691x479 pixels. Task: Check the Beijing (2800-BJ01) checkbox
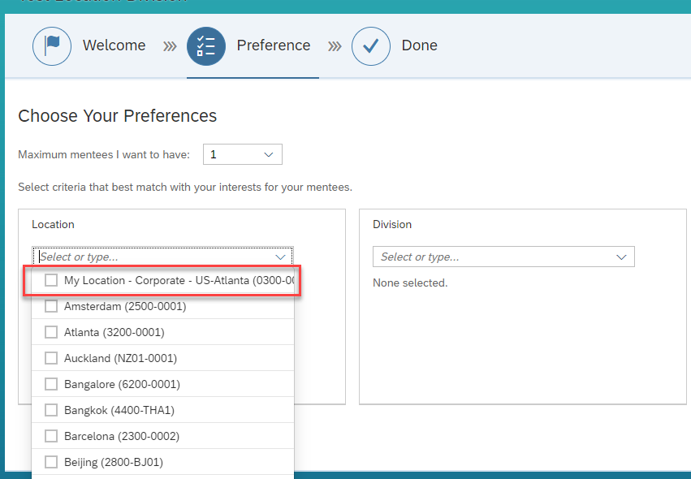(x=51, y=462)
